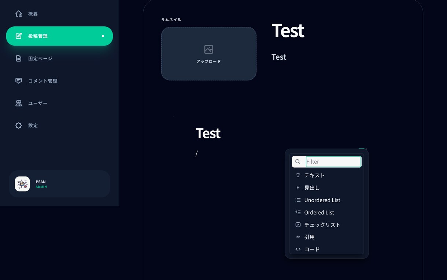The image size is (447, 280).
Task: Open 概要 via its home icon
Action: point(19,14)
